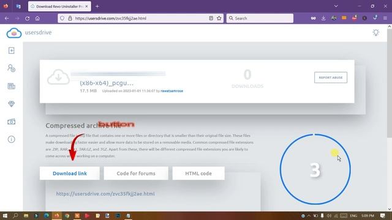Open a new browser tab

97,6
